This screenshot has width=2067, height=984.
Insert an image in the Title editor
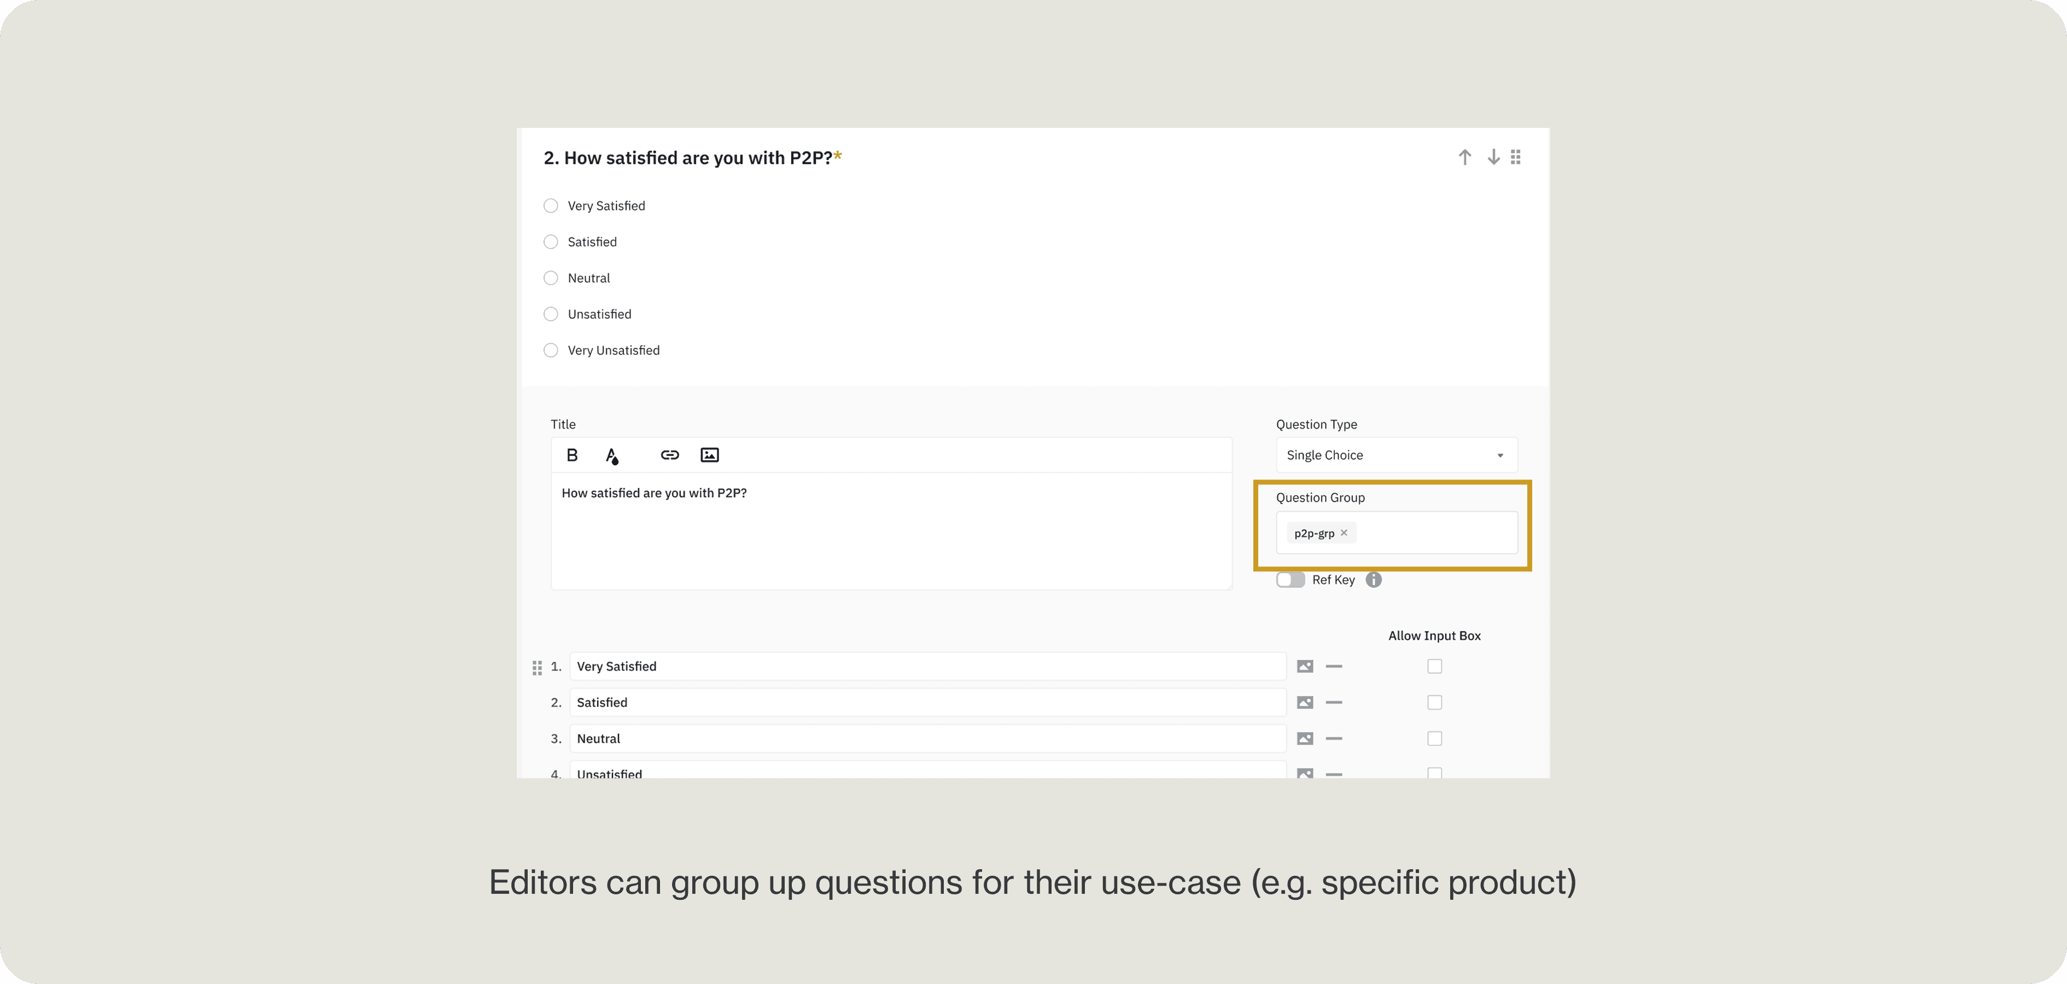click(709, 455)
